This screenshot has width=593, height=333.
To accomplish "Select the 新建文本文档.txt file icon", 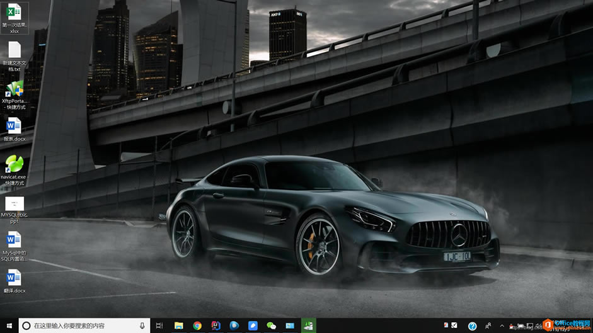I will [14, 56].
